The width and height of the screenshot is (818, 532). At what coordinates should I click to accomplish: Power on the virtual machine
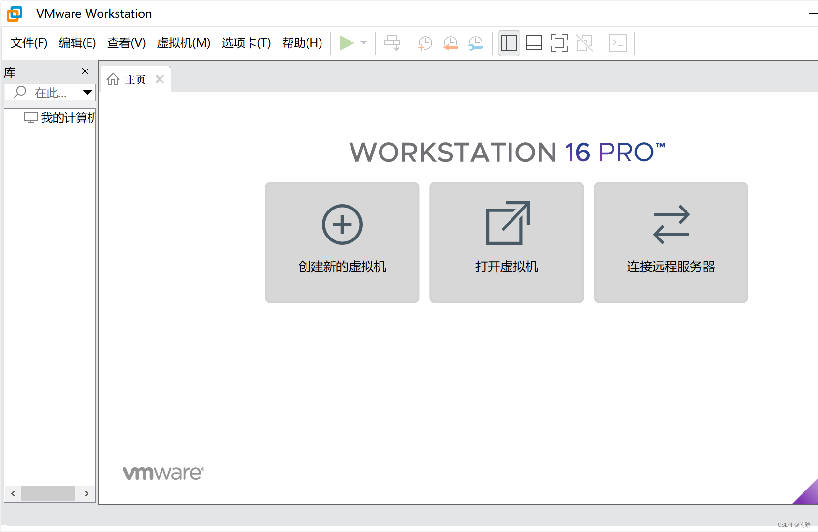[x=347, y=43]
